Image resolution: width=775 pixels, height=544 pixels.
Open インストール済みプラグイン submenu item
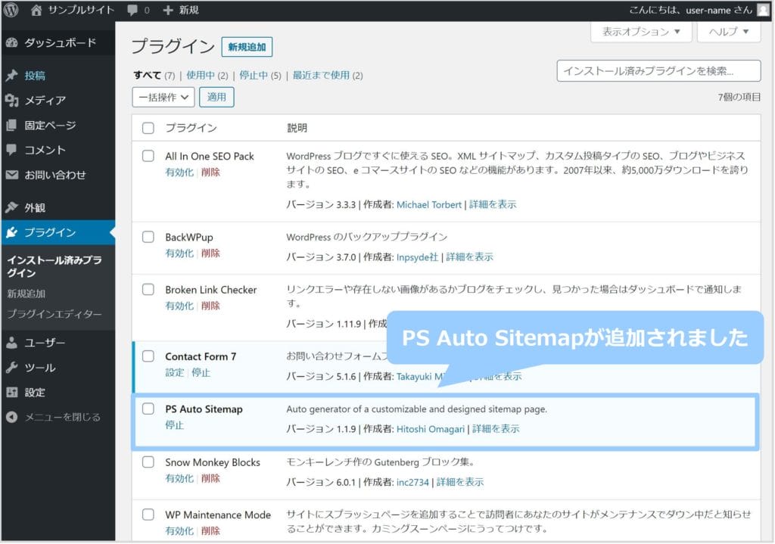(x=54, y=267)
